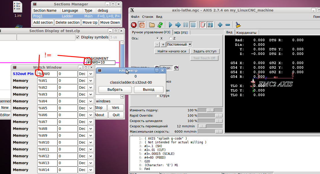Open the Dec format dropdown for %W1
Image resolution: width=320 pixels, height=174 pixels.
tap(91, 81)
